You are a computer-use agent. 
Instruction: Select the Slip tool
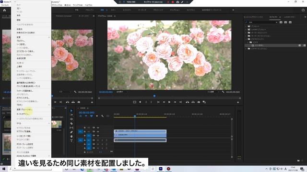pyautogui.click(x=71, y=128)
